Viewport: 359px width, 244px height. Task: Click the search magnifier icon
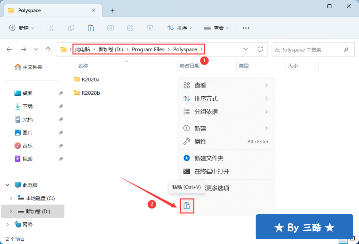[x=346, y=50]
